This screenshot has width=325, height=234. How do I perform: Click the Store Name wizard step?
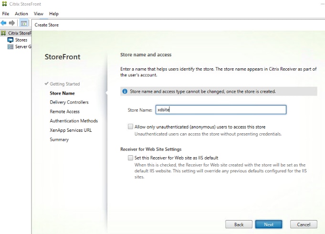(62, 93)
